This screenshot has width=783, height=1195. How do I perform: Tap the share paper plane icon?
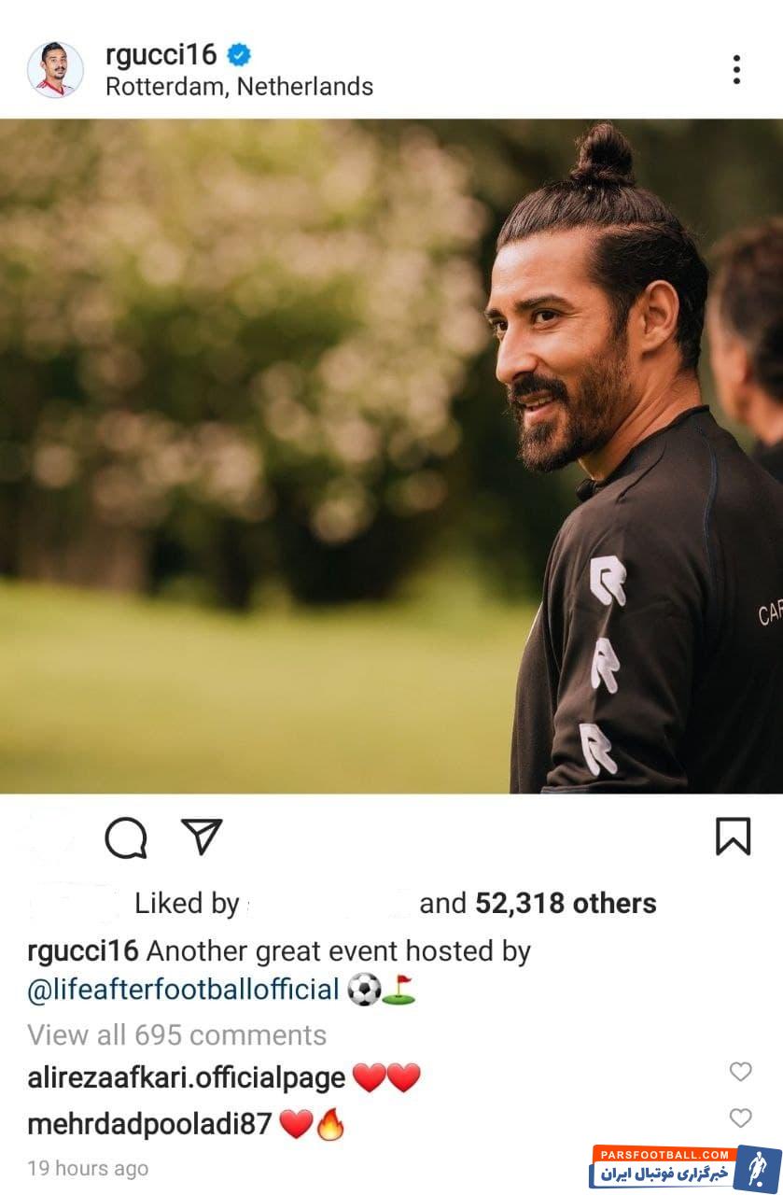201,836
